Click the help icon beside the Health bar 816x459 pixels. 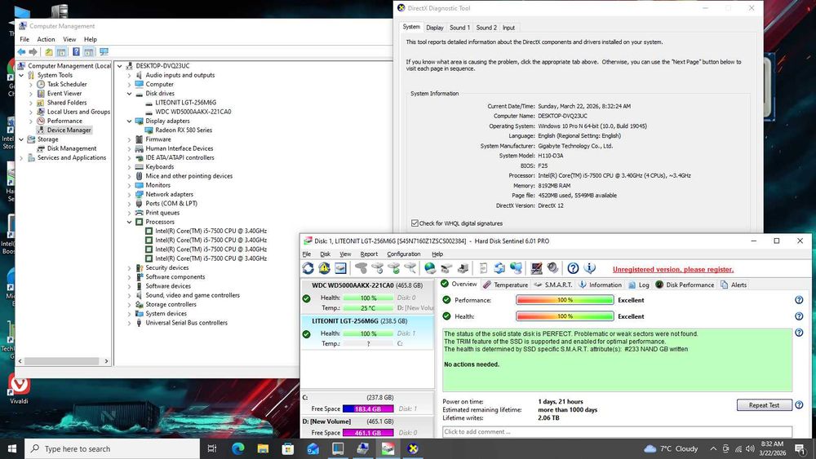(x=799, y=316)
